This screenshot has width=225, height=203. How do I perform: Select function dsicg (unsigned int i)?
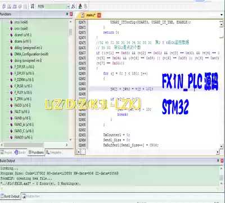coord(28,61)
